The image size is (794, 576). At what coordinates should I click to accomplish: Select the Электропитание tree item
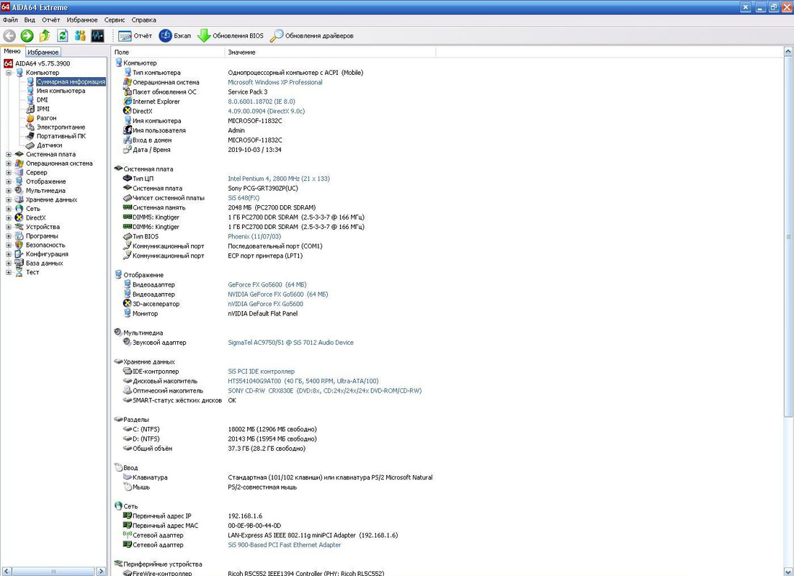61,127
